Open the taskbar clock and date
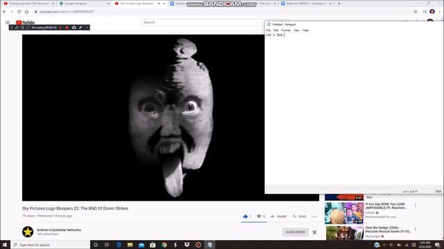Screen dimensions: 444x249 [425, 245]
